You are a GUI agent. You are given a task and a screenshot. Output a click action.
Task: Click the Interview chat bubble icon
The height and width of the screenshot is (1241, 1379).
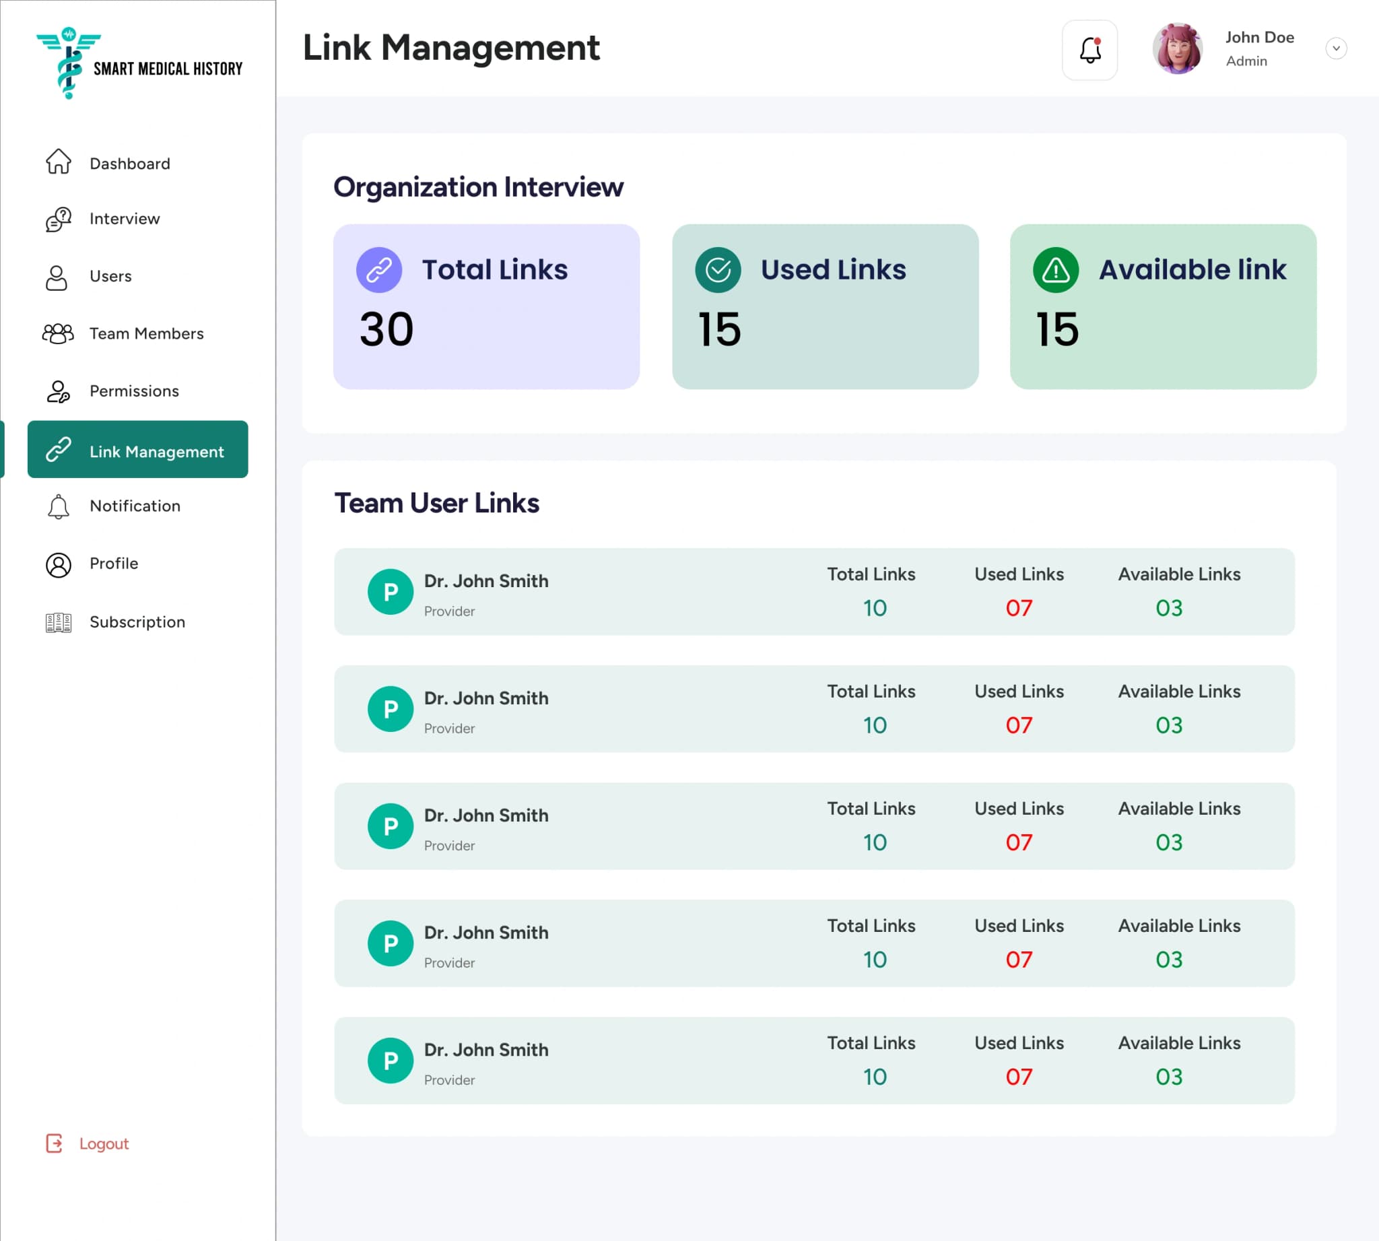(x=59, y=220)
